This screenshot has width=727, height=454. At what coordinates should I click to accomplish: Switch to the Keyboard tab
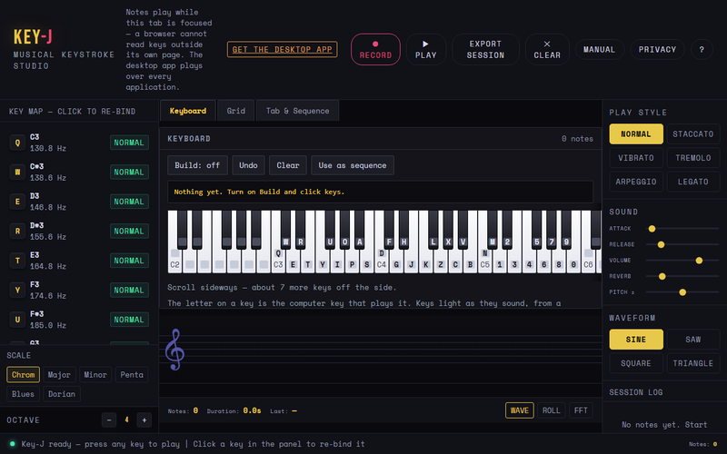coord(188,111)
